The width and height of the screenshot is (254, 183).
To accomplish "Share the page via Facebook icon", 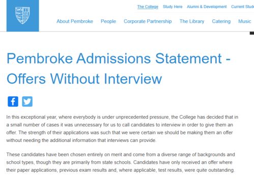I will [13, 101].
